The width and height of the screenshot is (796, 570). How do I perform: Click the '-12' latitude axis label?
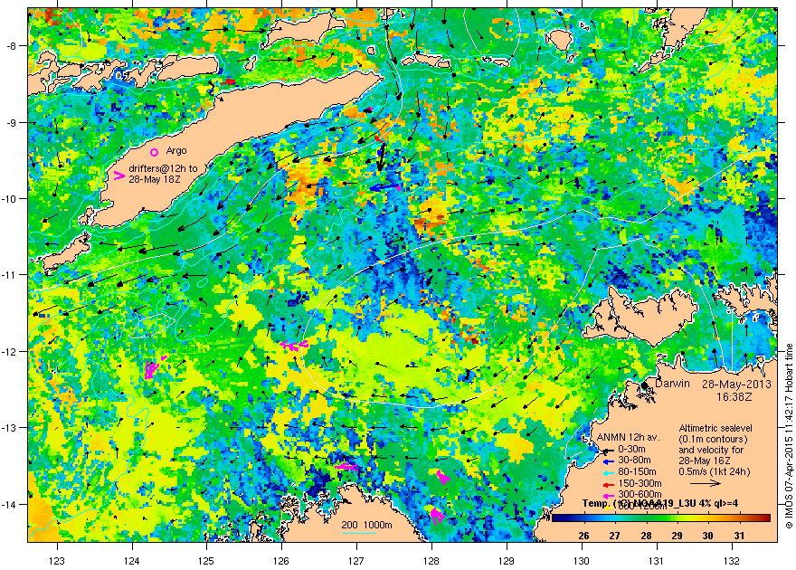click(x=9, y=352)
